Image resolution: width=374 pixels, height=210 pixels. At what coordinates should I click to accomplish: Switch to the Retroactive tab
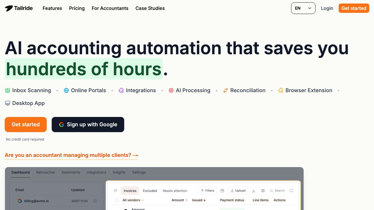pos(46,172)
